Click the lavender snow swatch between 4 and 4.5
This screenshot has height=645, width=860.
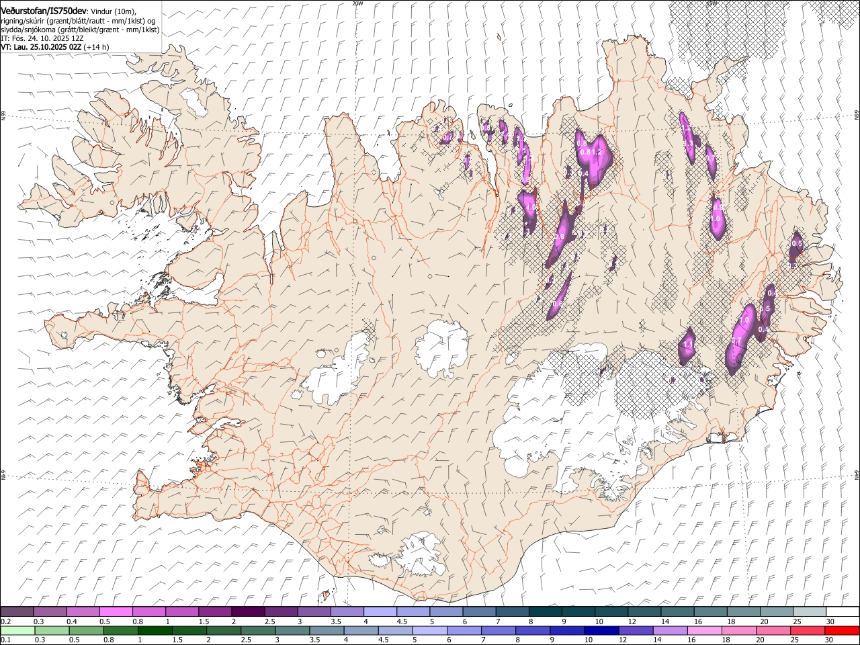click(380, 611)
